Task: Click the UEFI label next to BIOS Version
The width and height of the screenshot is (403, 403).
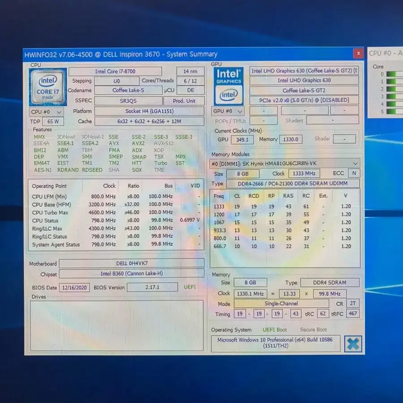Action: tap(190, 287)
